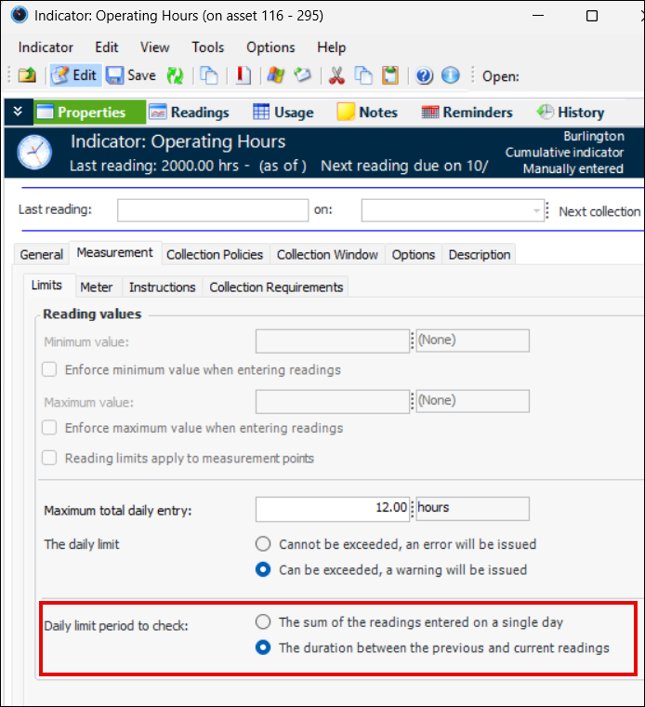Open the Options menu
Screen dimensions: 645x707
270,47
